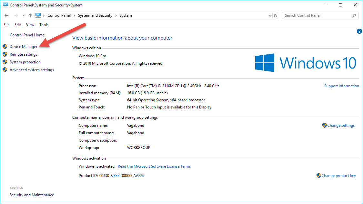Image resolution: width=363 pixels, height=204 pixels.
Task: Click Change settings link
Action: (341, 125)
